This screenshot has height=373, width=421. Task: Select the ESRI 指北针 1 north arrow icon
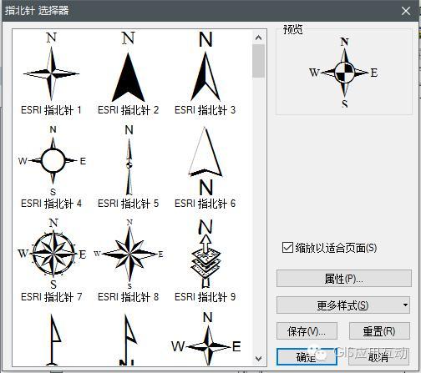[51, 67]
